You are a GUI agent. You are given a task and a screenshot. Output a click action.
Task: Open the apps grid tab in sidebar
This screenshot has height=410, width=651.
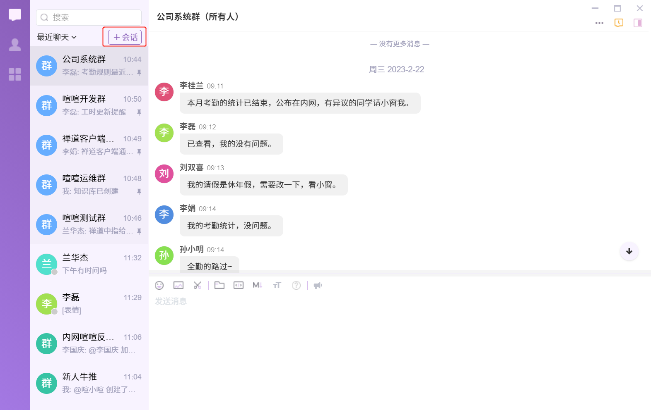click(x=15, y=74)
